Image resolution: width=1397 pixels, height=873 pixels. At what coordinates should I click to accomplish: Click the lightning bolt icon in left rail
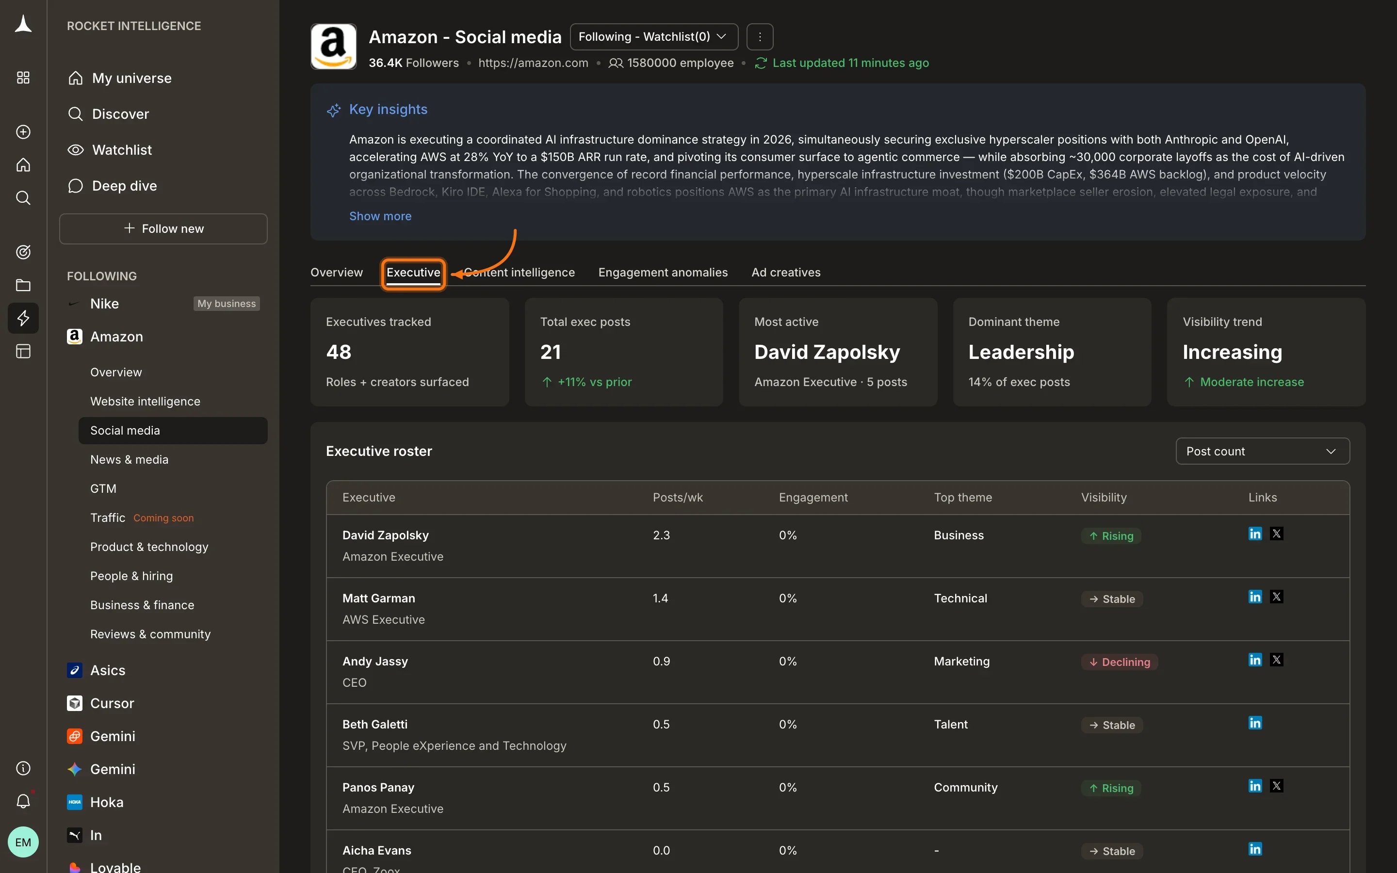[x=23, y=318]
